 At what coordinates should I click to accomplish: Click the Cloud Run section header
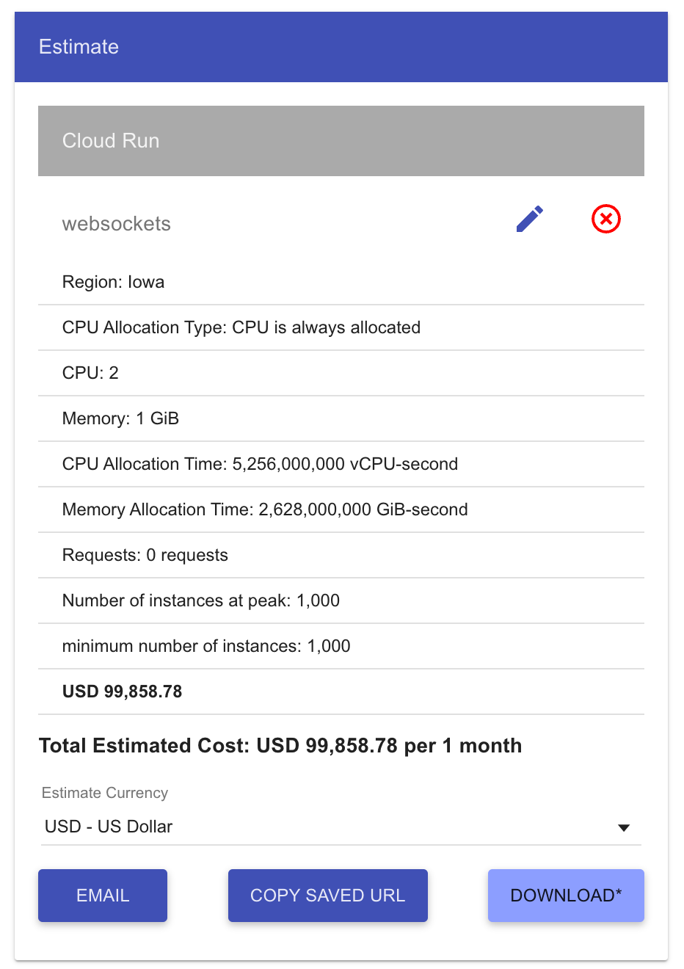(x=341, y=141)
